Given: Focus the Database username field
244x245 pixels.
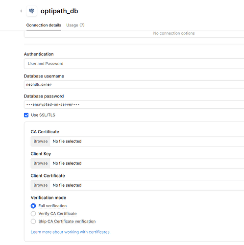Looking at the screenshot, I should pos(134,85).
